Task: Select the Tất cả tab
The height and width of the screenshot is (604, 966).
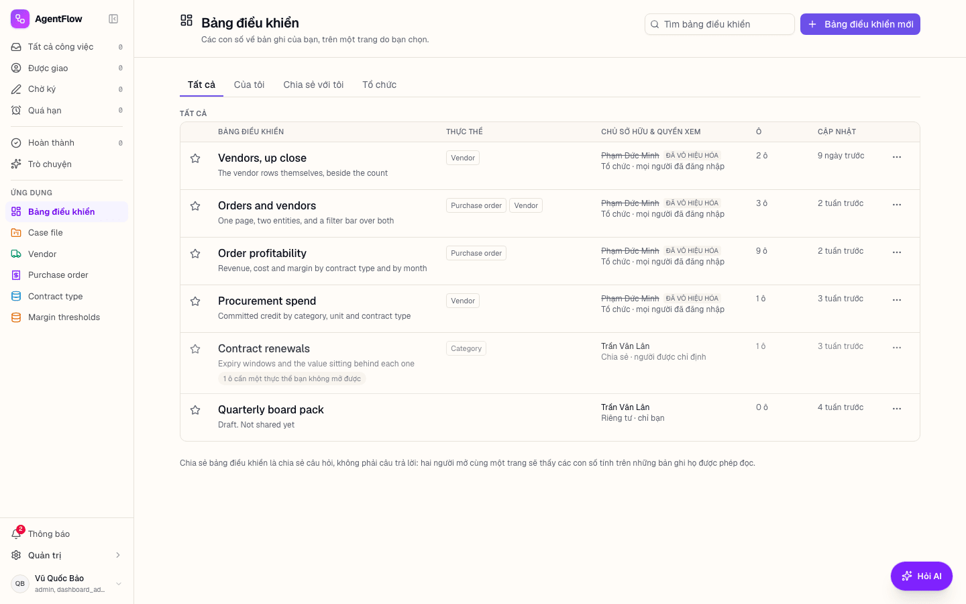Action: point(201,85)
